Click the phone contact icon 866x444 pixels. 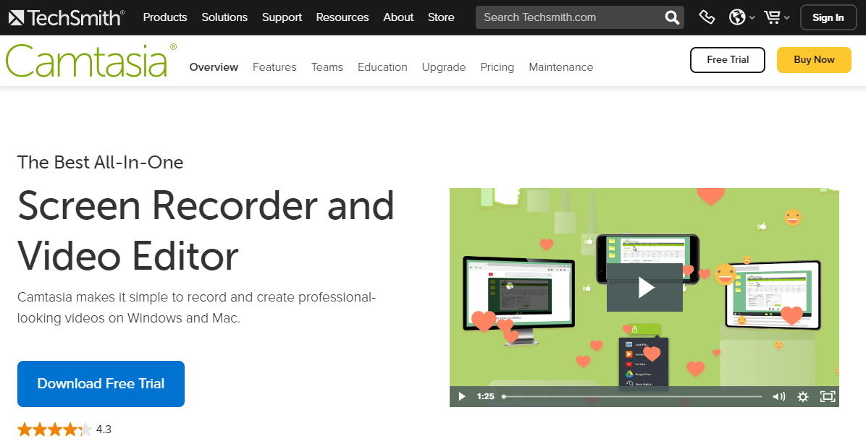(707, 17)
